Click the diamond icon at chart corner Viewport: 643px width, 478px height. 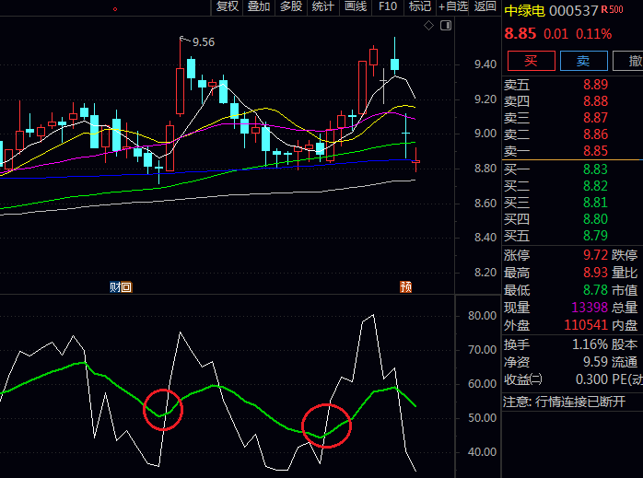pos(428,26)
